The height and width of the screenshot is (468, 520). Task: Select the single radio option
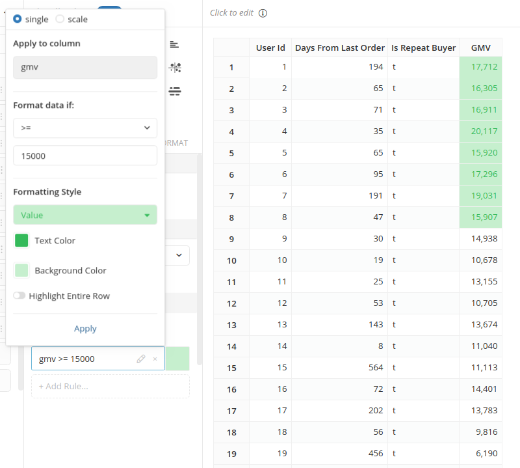coord(18,19)
